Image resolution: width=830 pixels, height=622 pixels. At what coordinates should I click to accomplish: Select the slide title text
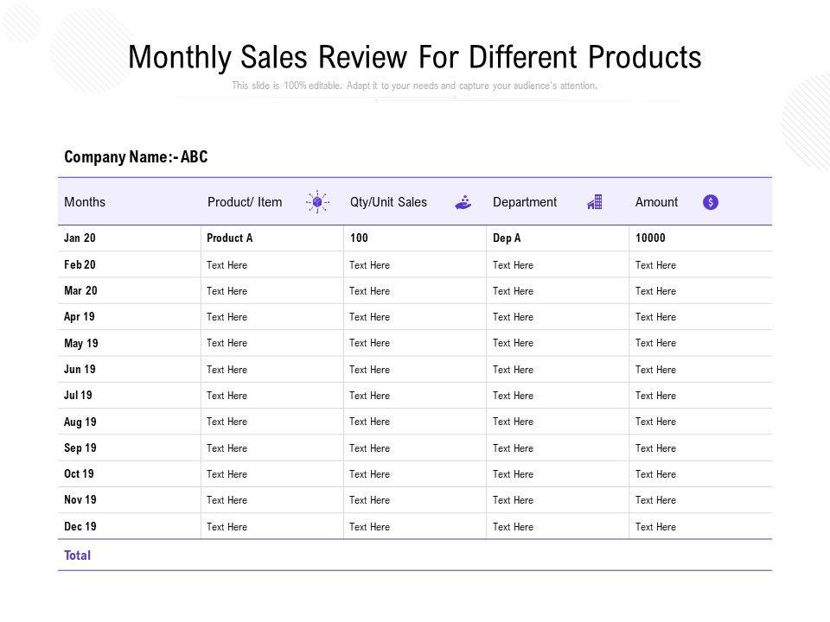(x=414, y=57)
